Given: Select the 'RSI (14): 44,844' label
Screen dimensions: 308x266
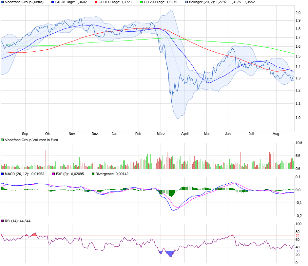Looking at the screenshot, I should point(18,221).
